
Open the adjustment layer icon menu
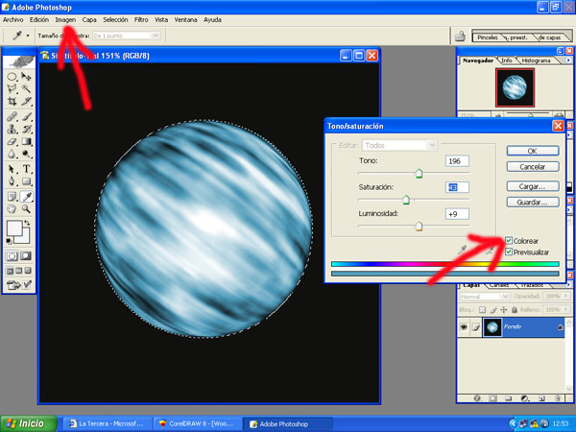pyautogui.click(x=525, y=398)
